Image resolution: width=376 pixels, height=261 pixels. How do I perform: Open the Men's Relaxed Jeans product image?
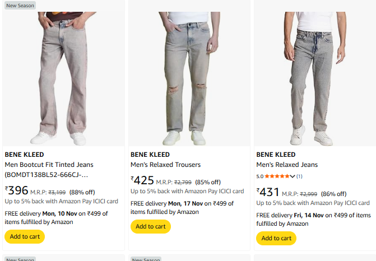[314, 78]
